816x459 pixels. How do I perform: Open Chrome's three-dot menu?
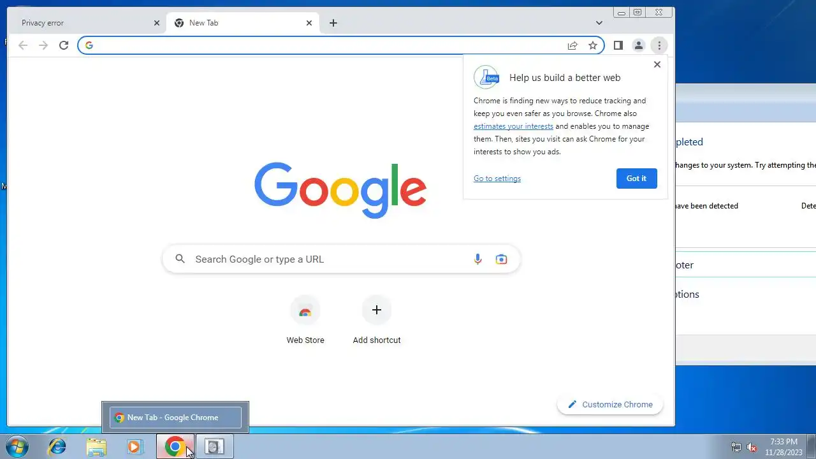(659, 45)
